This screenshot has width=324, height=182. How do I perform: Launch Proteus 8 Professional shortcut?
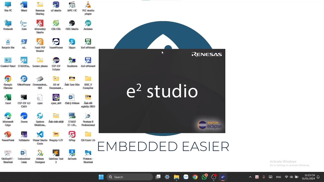click(88, 119)
